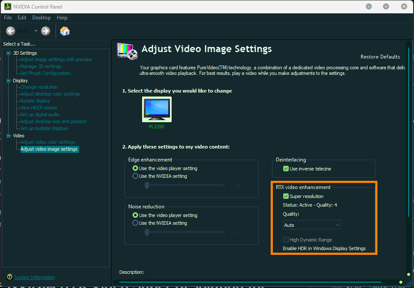Collapse the Video tree node

[8, 136]
